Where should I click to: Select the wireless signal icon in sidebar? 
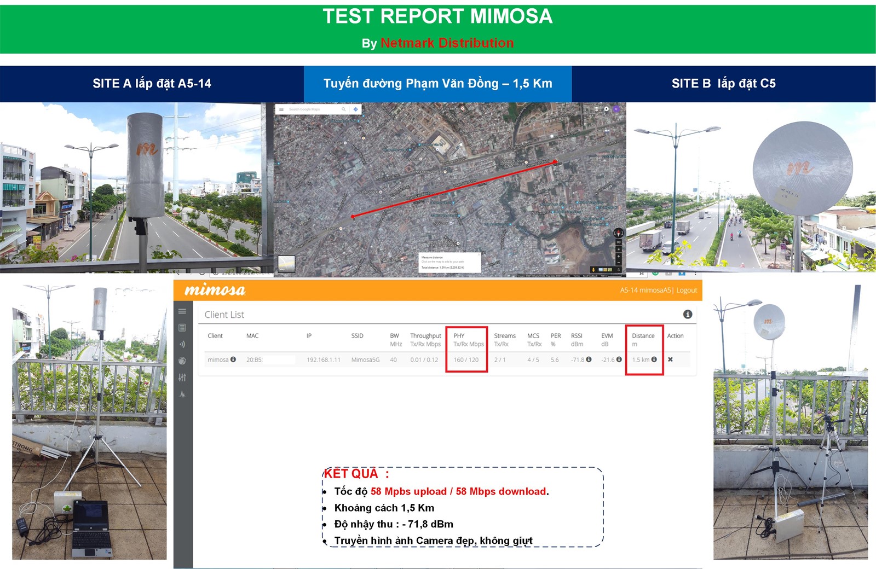pyautogui.click(x=182, y=344)
